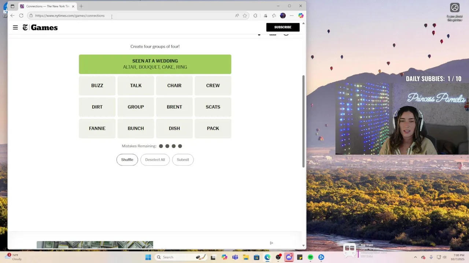Click the Submit button
The image size is (469, 263).
183,160
